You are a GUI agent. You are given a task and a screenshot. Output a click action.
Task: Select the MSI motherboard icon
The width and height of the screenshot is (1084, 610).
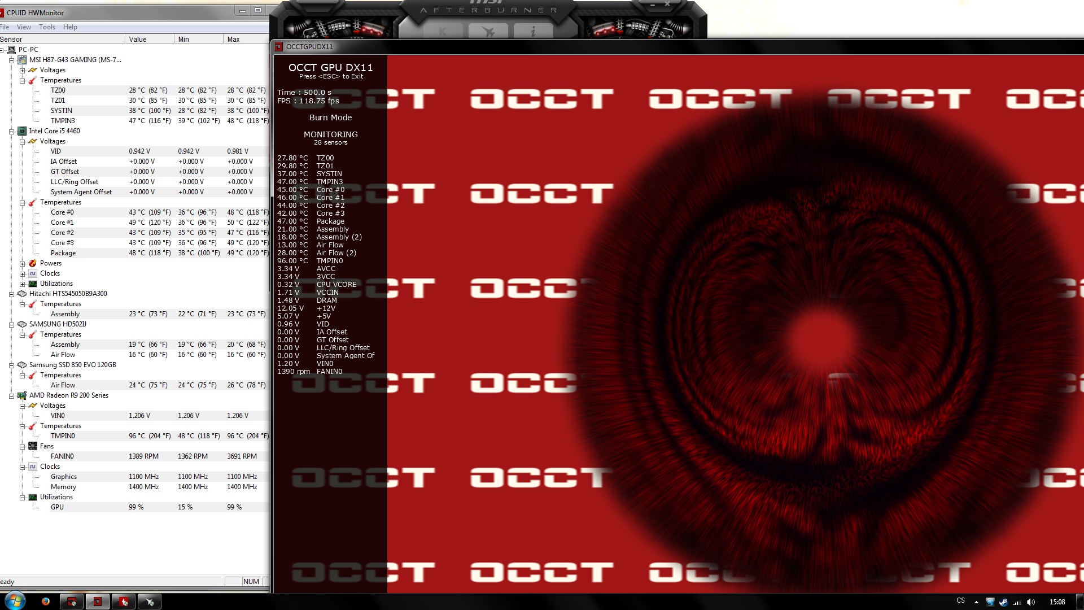(x=22, y=60)
